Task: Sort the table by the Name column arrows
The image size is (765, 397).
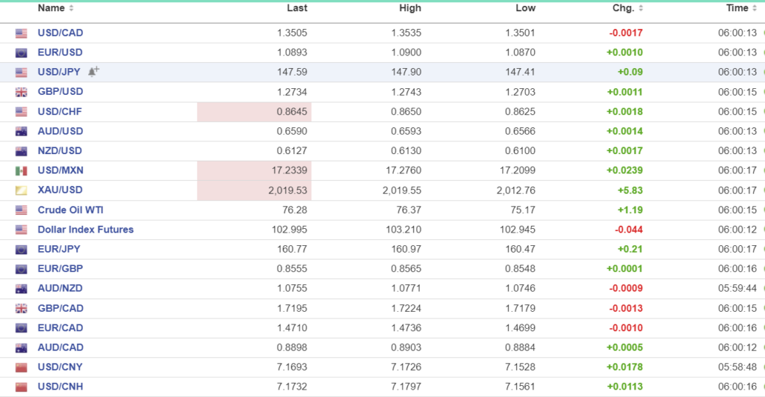Action: coord(71,8)
